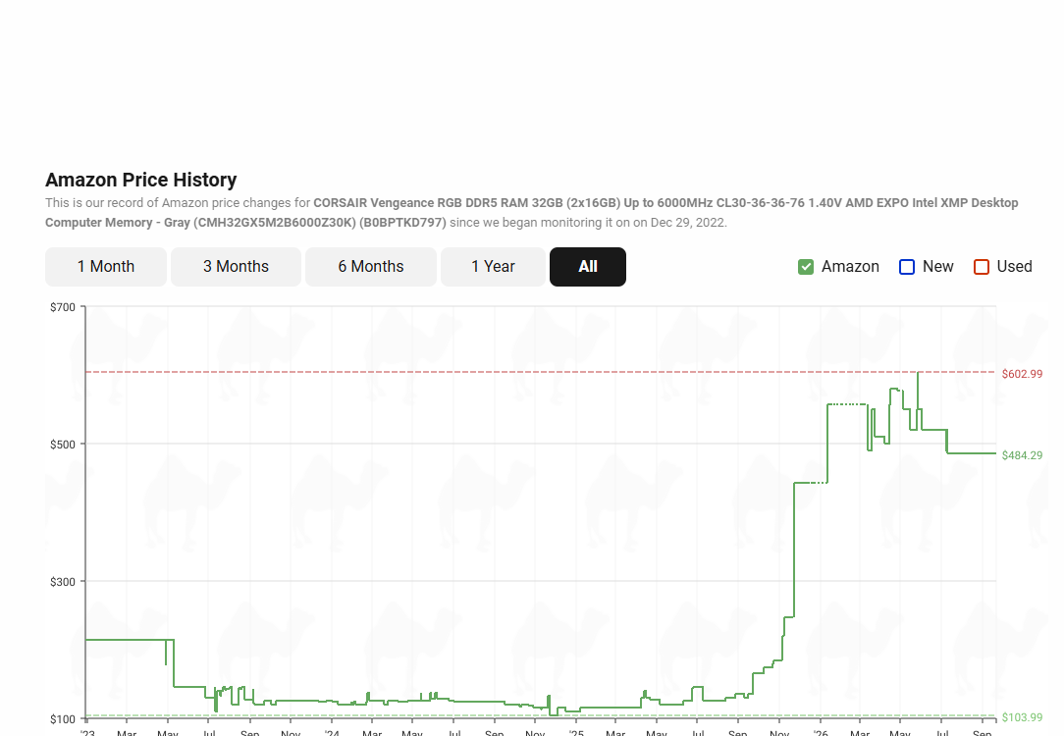Select the All time range

coord(588,267)
